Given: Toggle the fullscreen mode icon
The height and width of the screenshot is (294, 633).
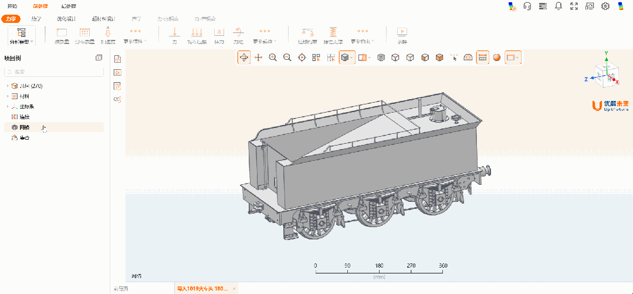Looking at the screenshot, I should (574, 6).
